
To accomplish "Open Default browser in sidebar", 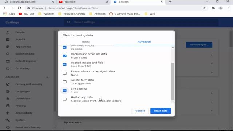I will click(x=26, y=61).
